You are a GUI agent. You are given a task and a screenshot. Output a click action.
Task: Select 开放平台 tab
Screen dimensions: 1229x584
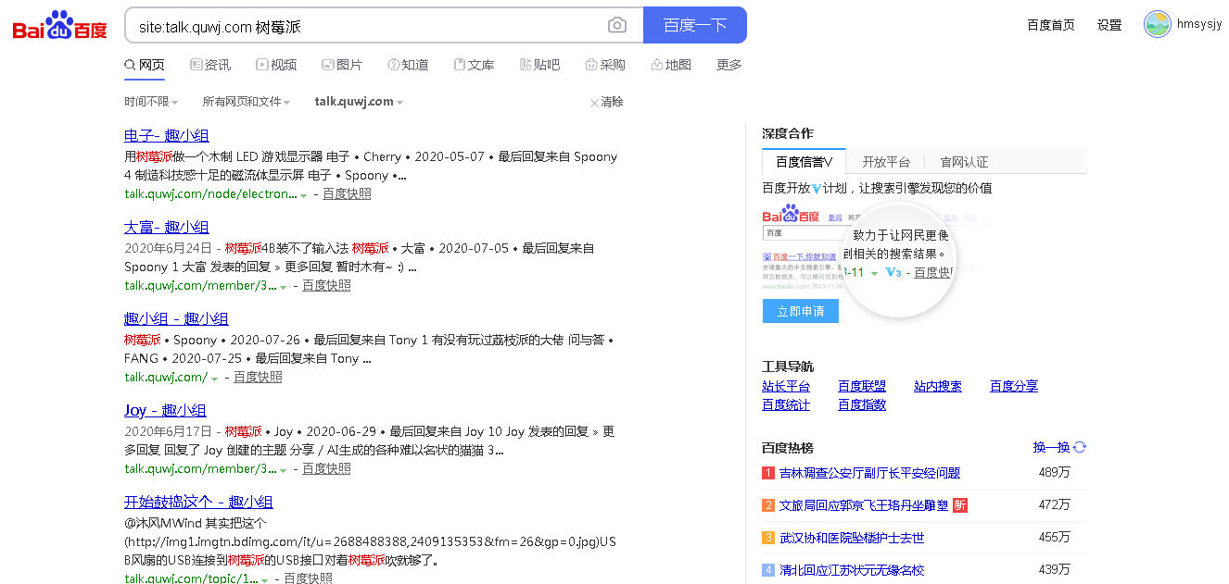click(x=886, y=161)
